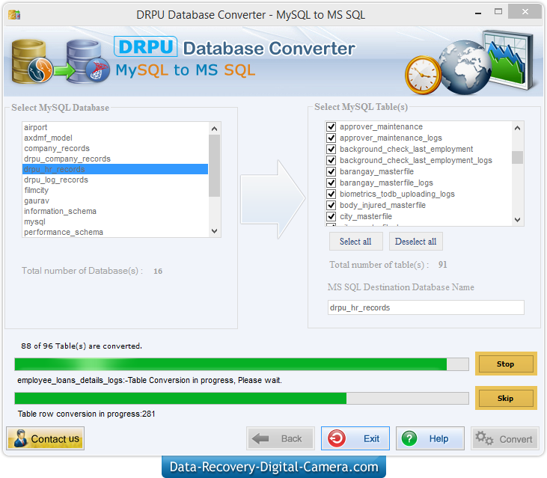The image size is (547, 478).
Task: Click the DRPU logo badge
Action: click(x=145, y=46)
